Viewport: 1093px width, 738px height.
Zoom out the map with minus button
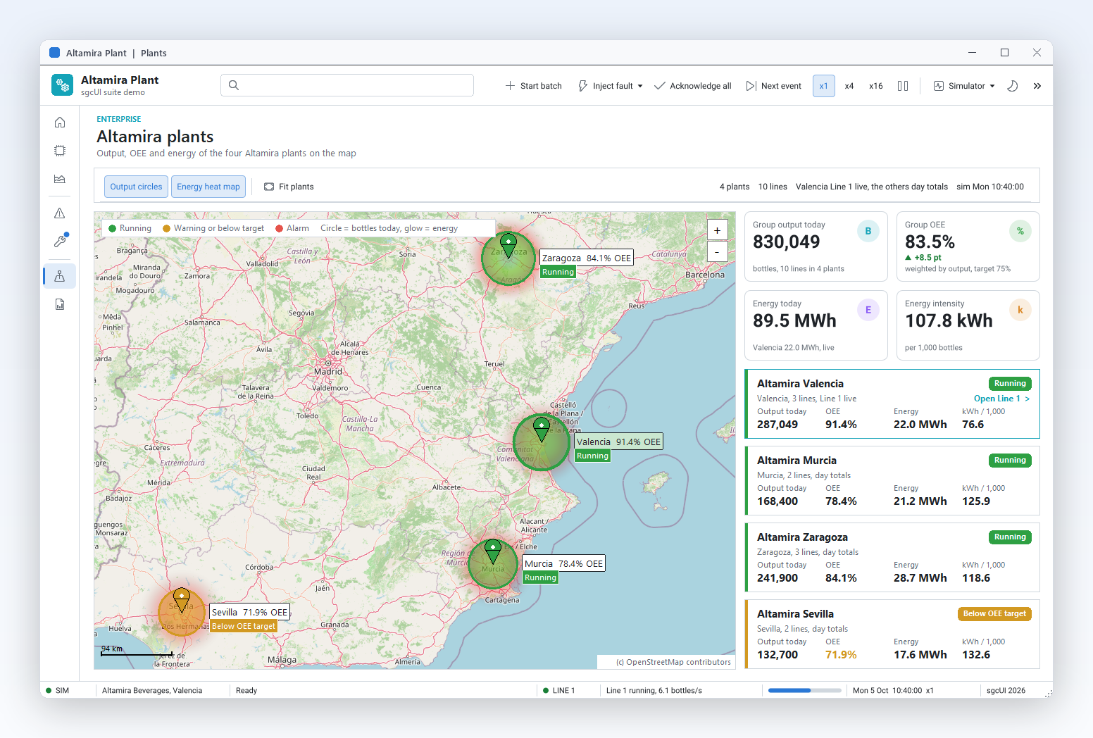click(x=717, y=251)
